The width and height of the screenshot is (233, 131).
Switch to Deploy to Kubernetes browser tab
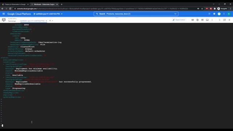pyautogui.click(x=15, y=4)
